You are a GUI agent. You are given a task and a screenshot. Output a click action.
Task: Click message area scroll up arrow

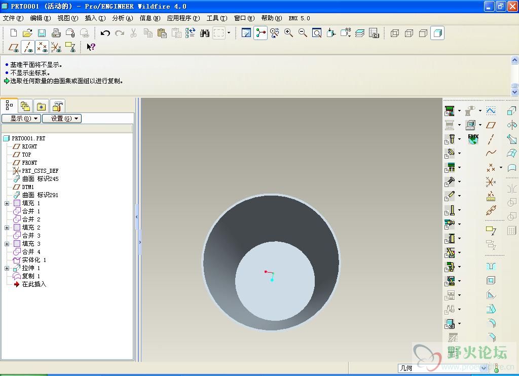coord(514,60)
